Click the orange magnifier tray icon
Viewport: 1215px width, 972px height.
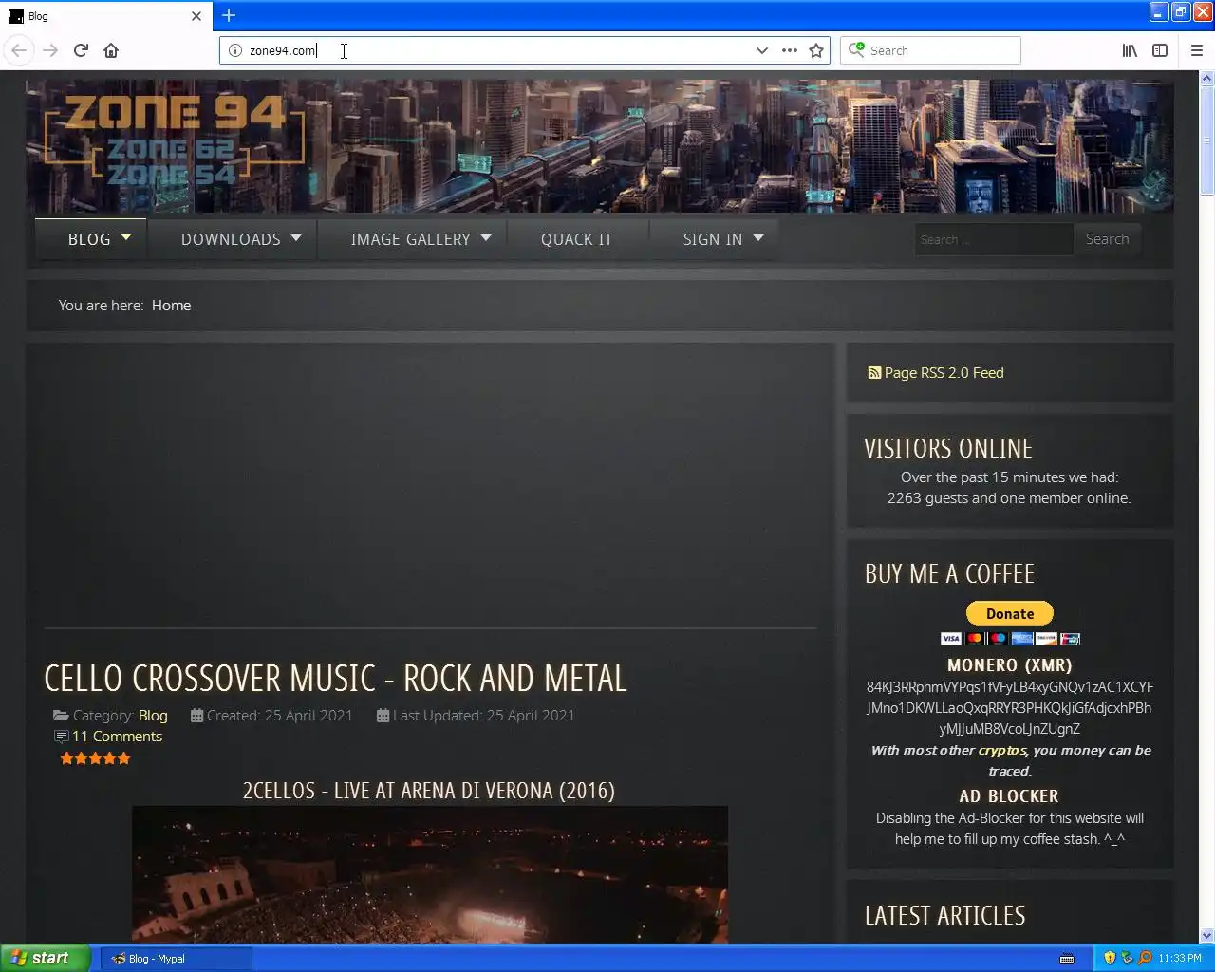[x=1144, y=958]
